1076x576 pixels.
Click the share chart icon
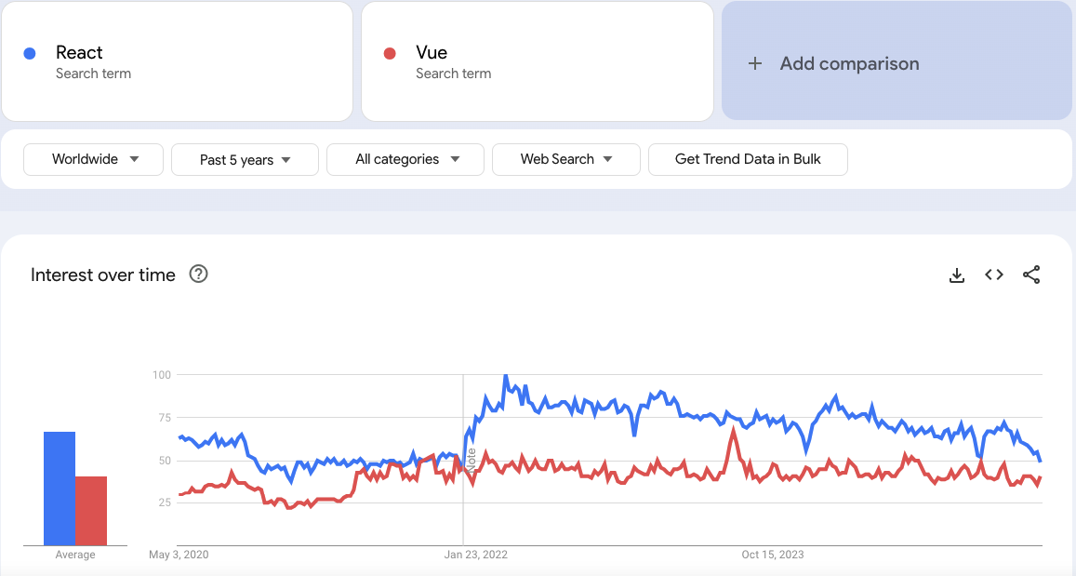pyautogui.click(x=1031, y=275)
